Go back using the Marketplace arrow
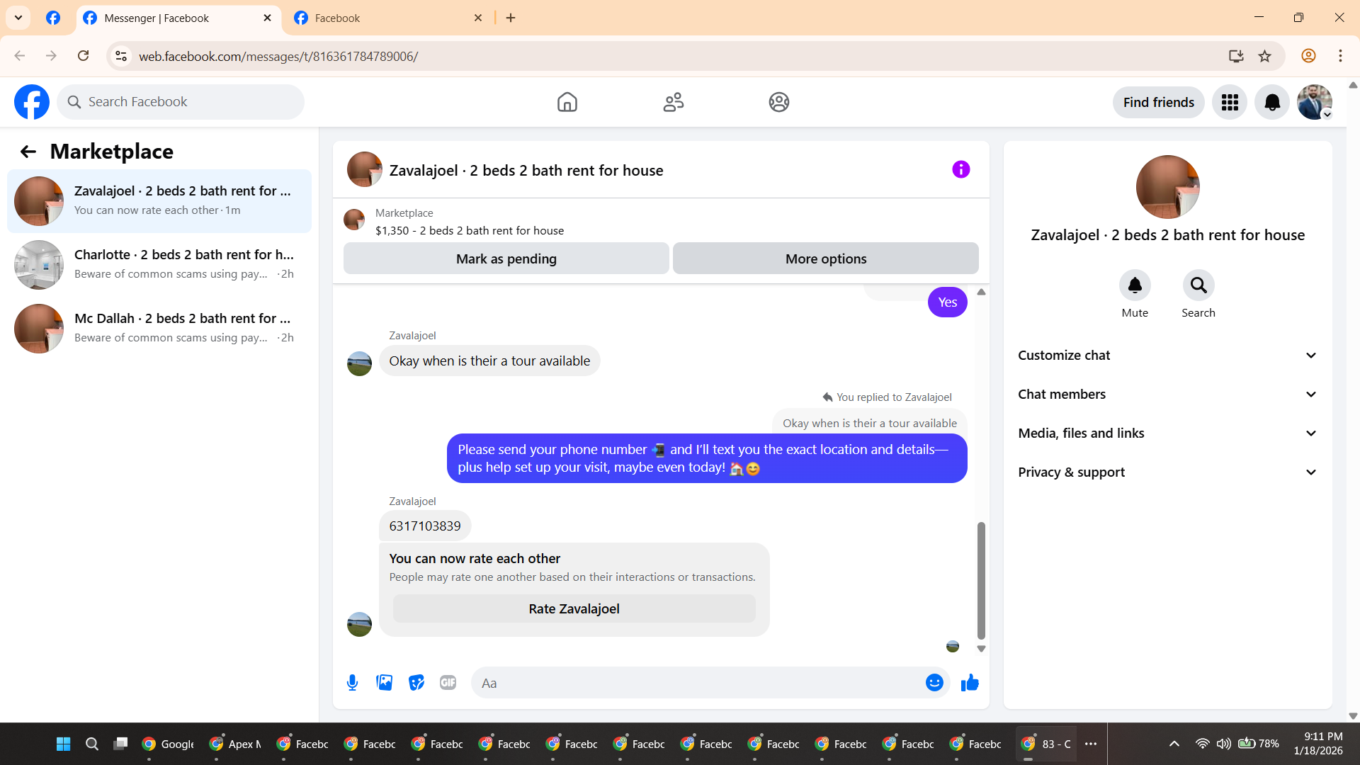1360x765 pixels. coord(28,152)
